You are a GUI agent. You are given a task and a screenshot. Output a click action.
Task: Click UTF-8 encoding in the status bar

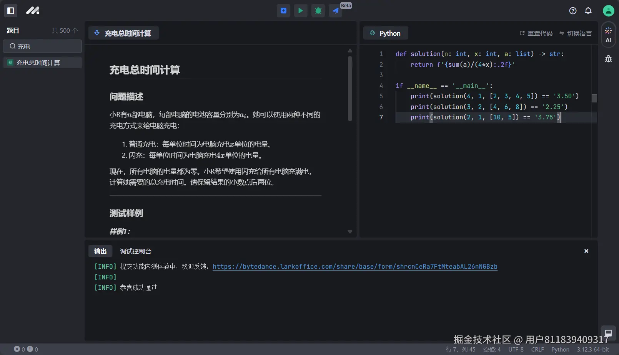pyautogui.click(x=516, y=349)
